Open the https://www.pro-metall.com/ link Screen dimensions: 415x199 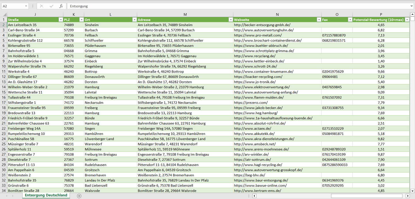click(258, 35)
